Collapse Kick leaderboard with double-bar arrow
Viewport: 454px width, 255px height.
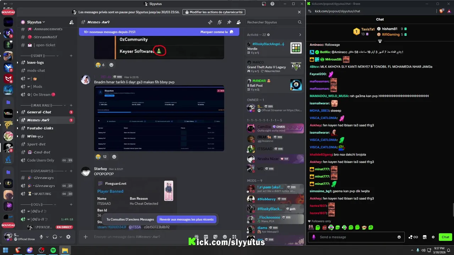tap(380, 41)
